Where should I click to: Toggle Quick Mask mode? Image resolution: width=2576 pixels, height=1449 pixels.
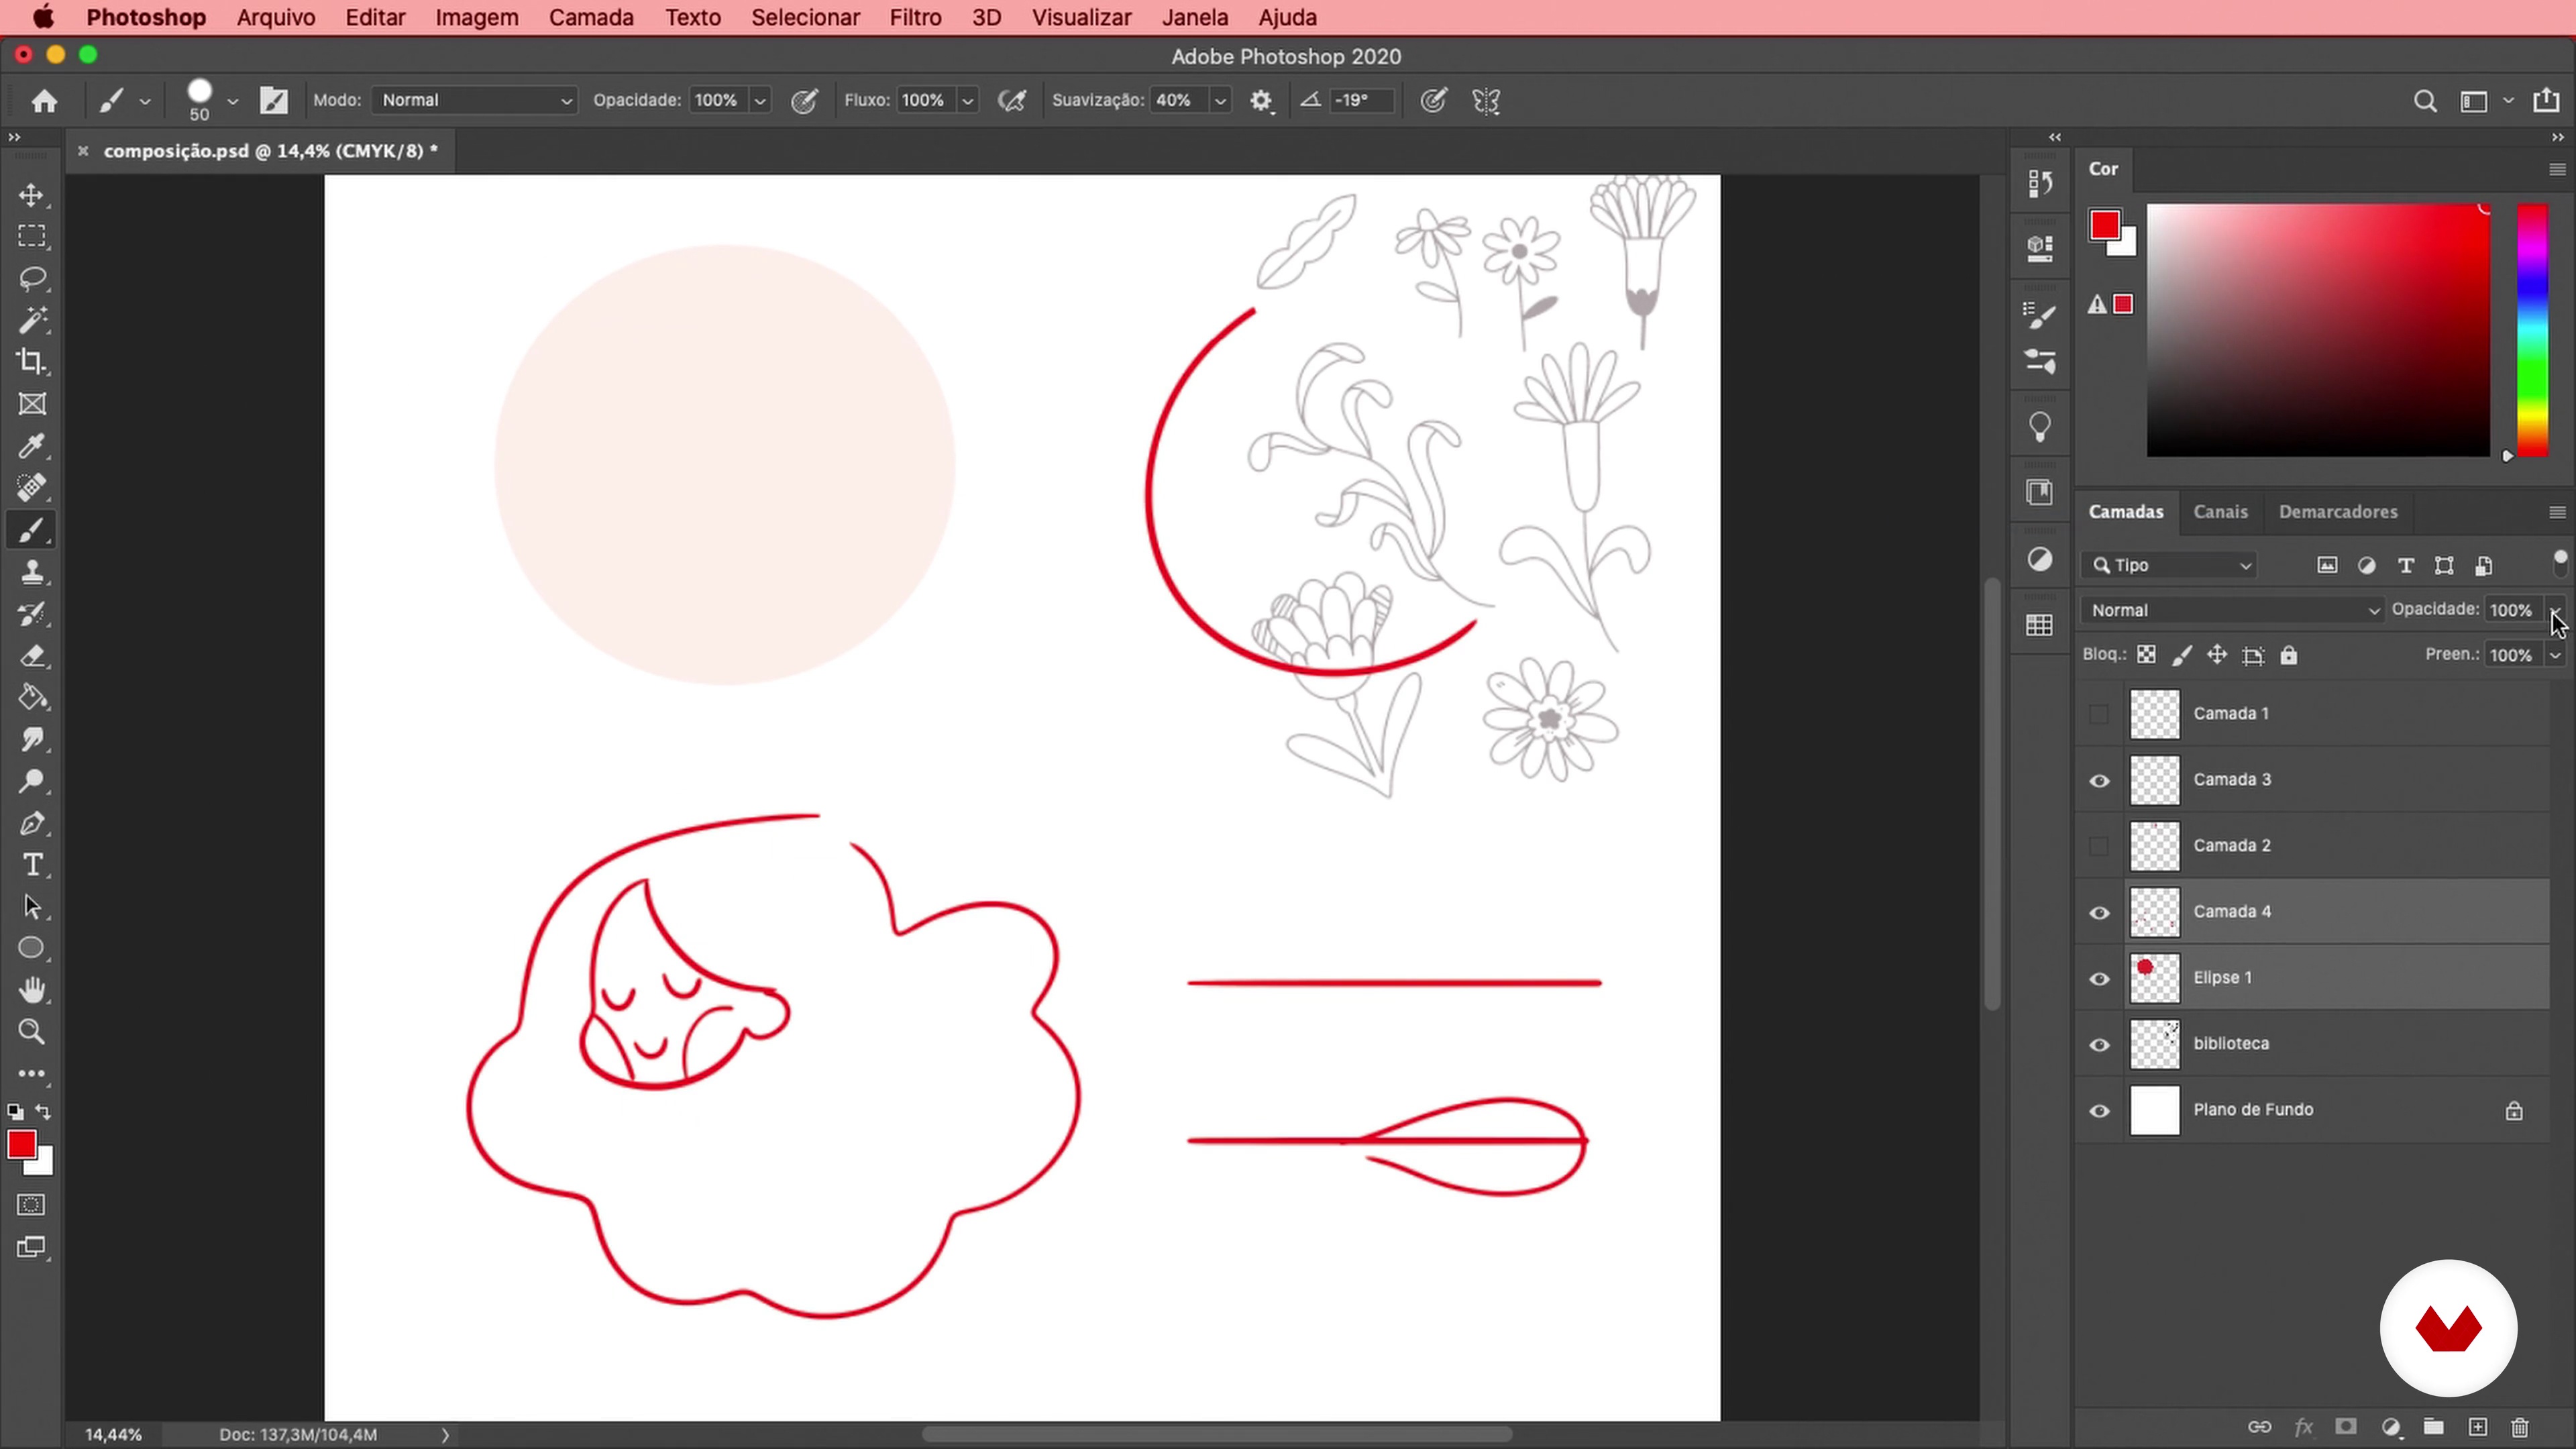[x=32, y=1205]
